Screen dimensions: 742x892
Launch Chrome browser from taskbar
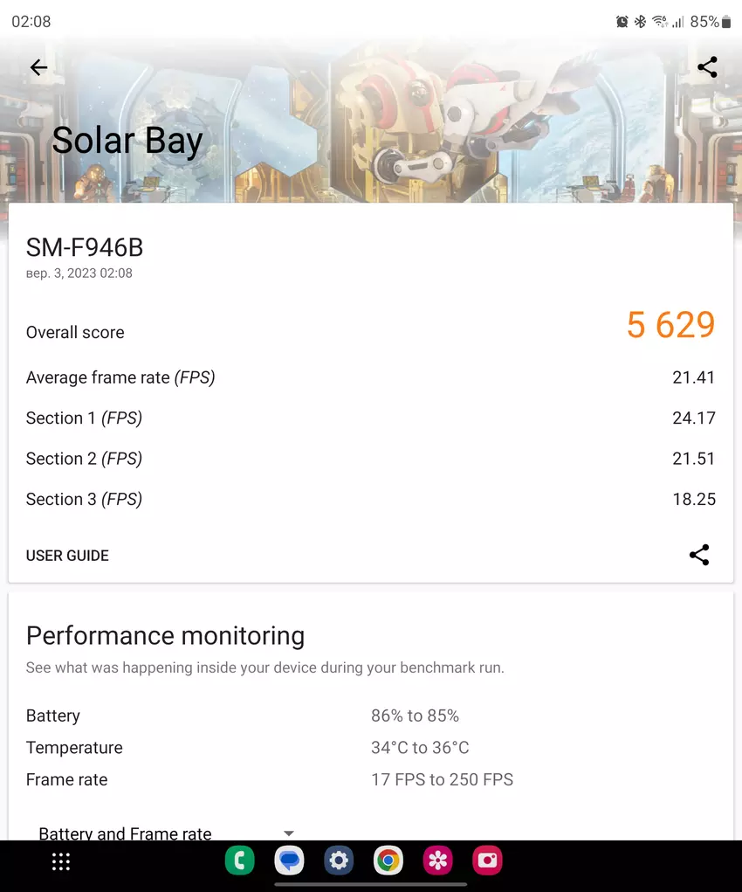(388, 861)
